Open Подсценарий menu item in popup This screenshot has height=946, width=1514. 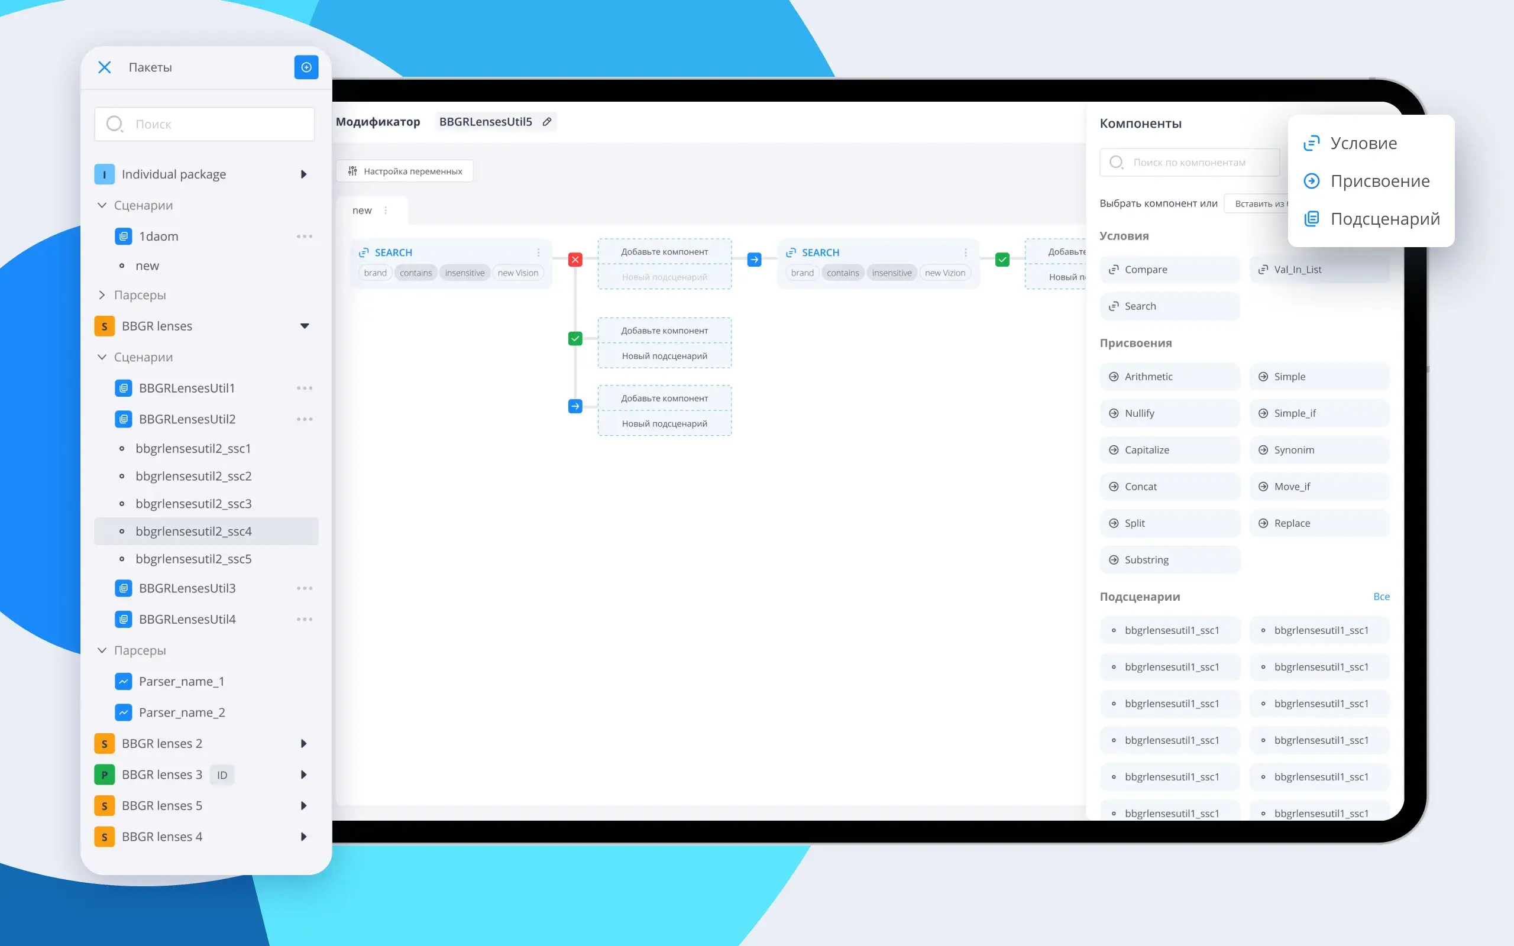tap(1384, 218)
